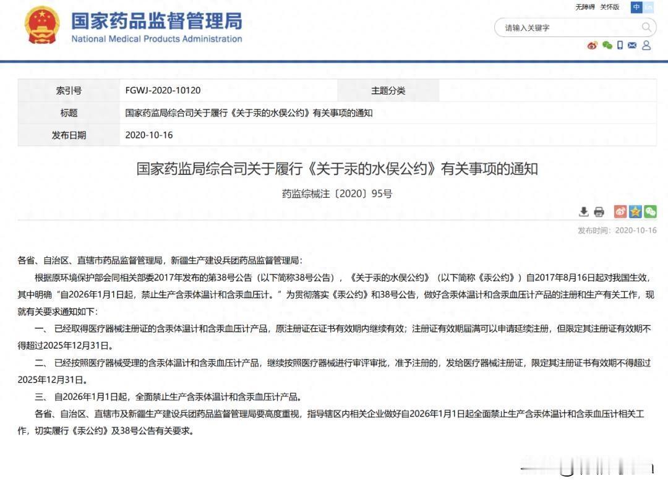Viewport: 668px width, 489px height.
Task: Switch language to 中 (Chinese)
Action: point(636,7)
